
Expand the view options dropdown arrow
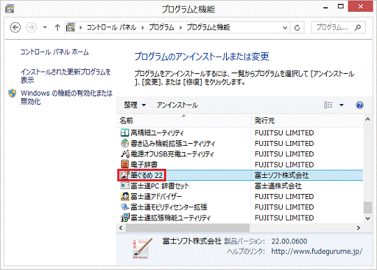[341, 105]
